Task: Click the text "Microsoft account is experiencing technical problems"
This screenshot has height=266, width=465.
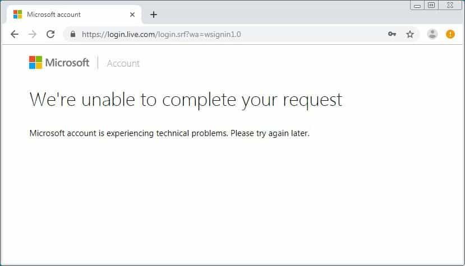Action: pos(128,133)
